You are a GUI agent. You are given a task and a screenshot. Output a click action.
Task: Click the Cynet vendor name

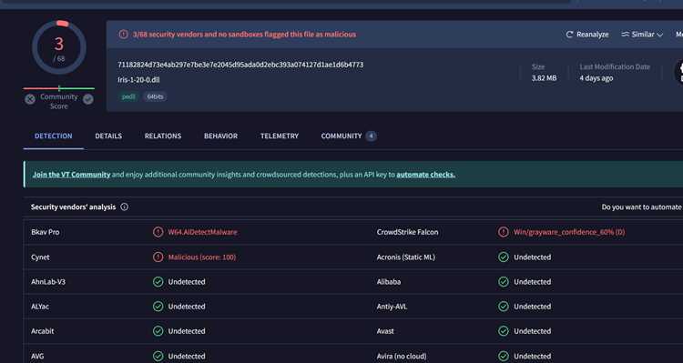(x=40, y=257)
